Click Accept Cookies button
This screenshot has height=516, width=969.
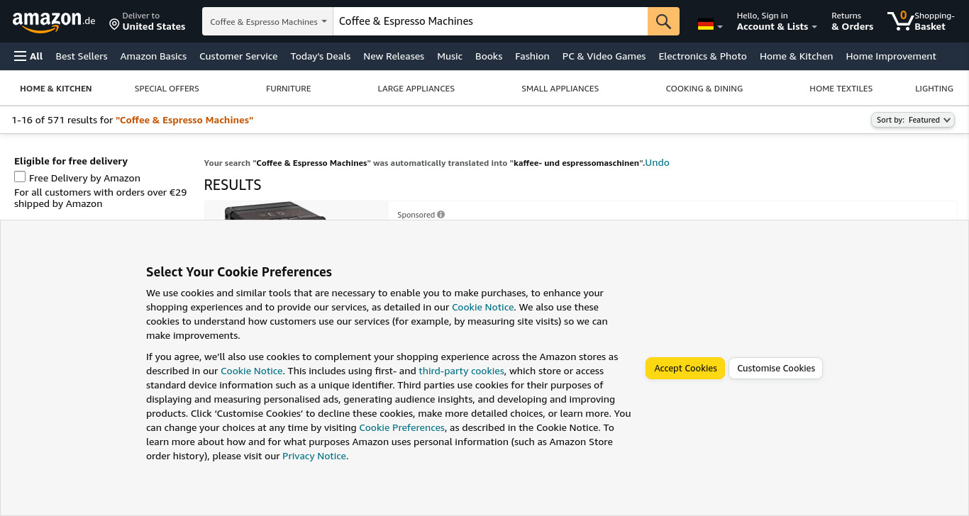[685, 368]
